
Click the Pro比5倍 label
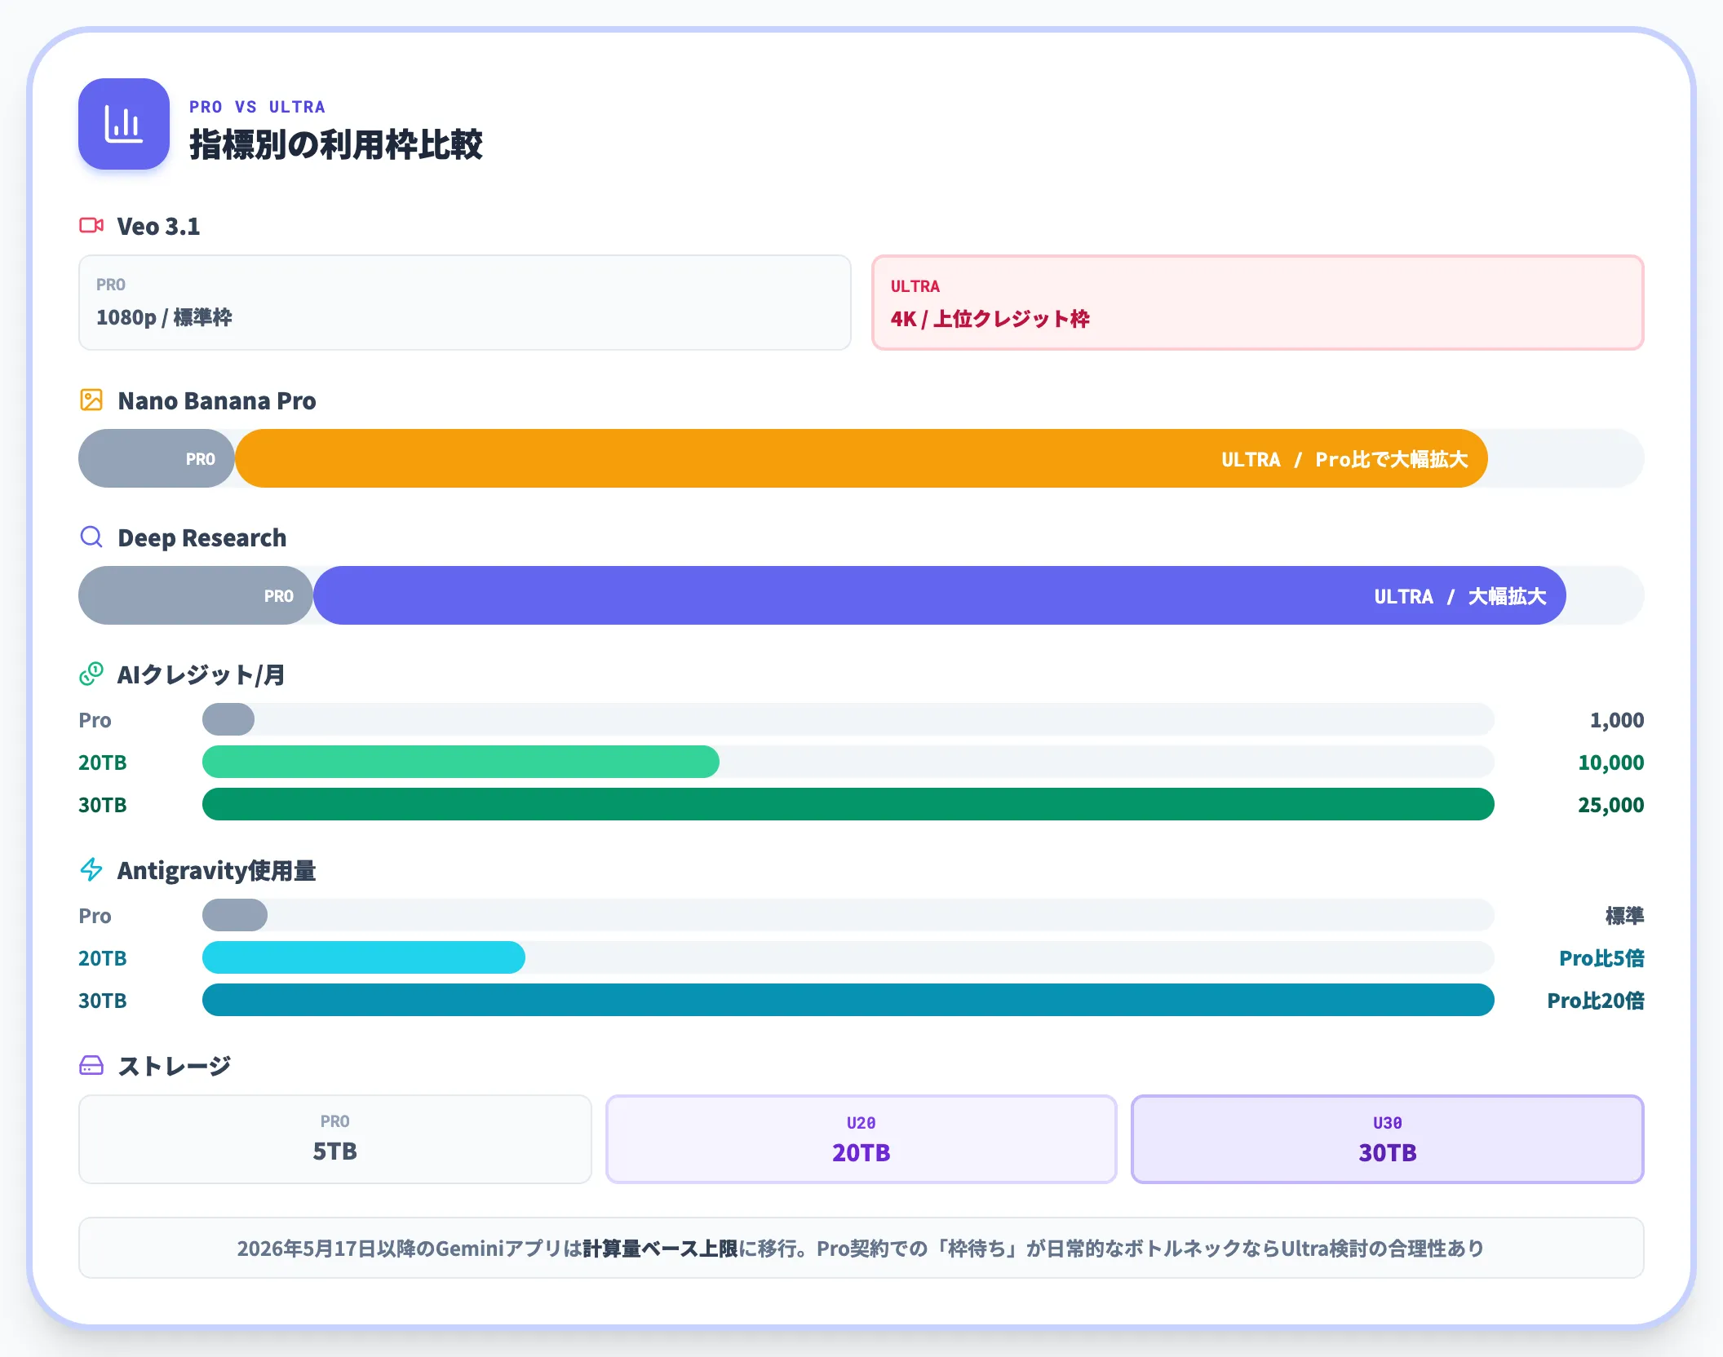pos(1601,957)
